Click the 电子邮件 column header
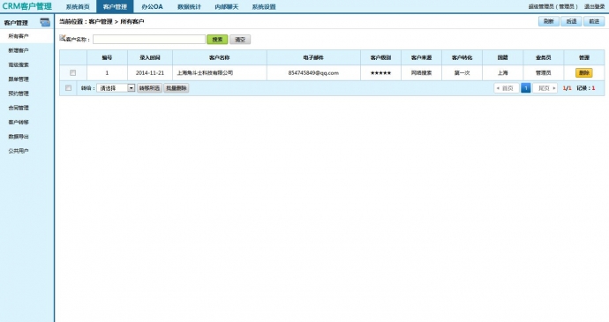609x322 pixels. coord(313,57)
